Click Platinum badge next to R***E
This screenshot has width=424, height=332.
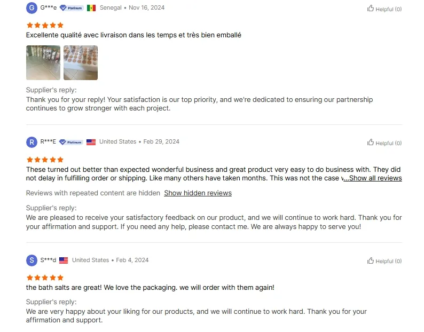(x=71, y=142)
